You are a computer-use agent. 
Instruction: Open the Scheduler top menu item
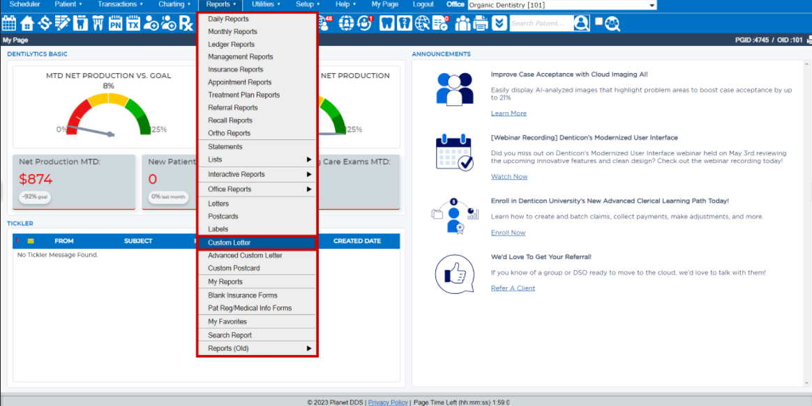[25, 4]
